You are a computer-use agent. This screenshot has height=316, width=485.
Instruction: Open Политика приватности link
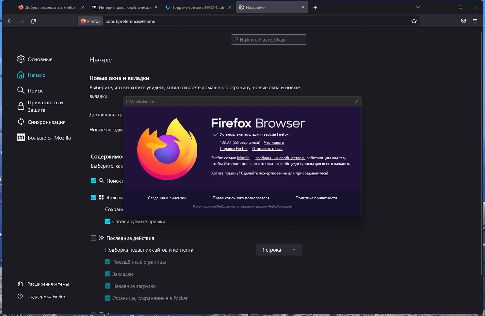[316, 198]
